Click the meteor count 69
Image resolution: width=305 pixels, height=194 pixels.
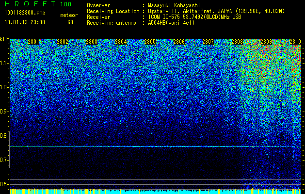(70, 22)
